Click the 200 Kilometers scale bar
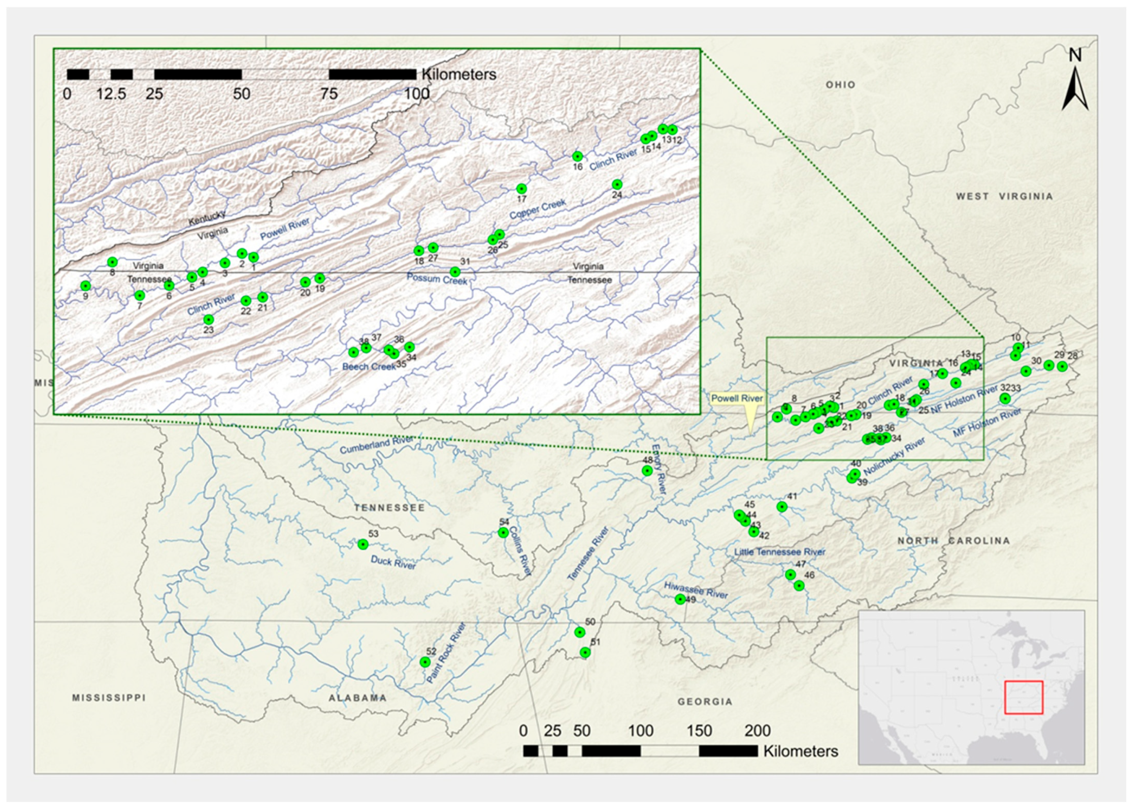Screen dimensions: 1132x809 pos(640,751)
